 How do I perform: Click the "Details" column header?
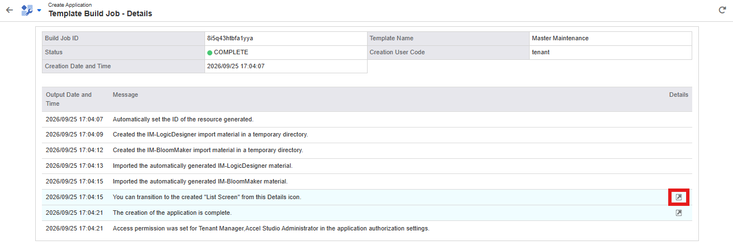pyautogui.click(x=679, y=95)
